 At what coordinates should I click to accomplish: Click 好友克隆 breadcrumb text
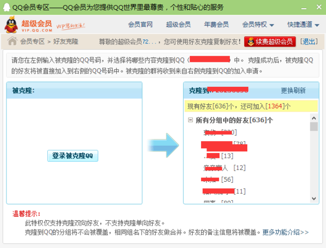pos(66,41)
